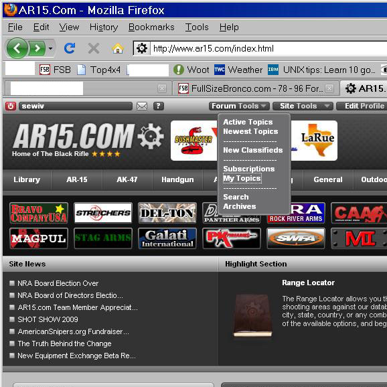Go to the Firefox home page icon
The width and height of the screenshot is (387, 387).
click(x=118, y=48)
